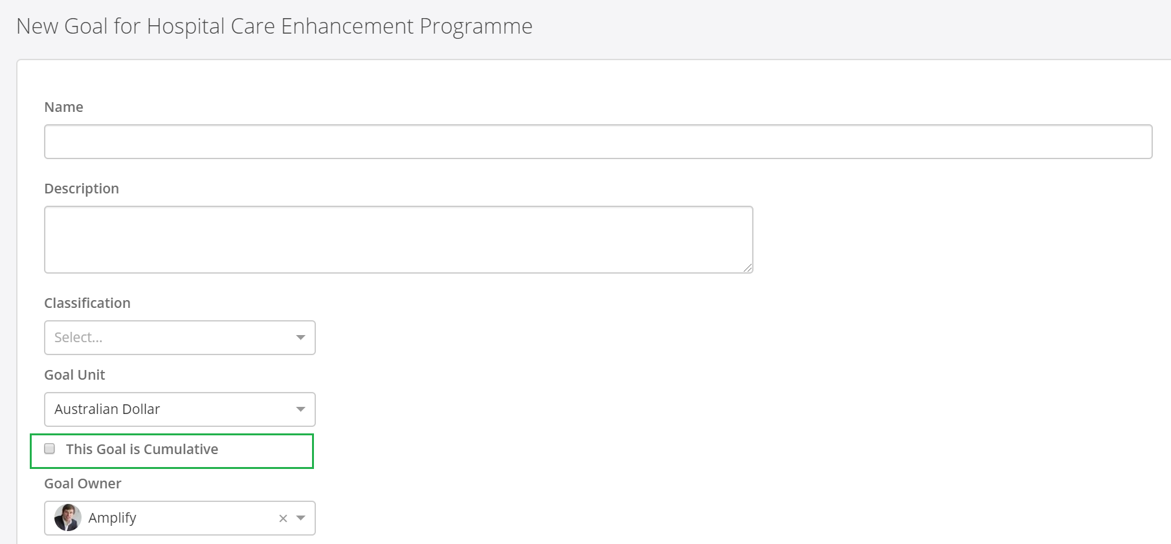Clear the Amplify goal owner selection
Screen dimensions: 1171x544
pyautogui.click(x=283, y=518)
